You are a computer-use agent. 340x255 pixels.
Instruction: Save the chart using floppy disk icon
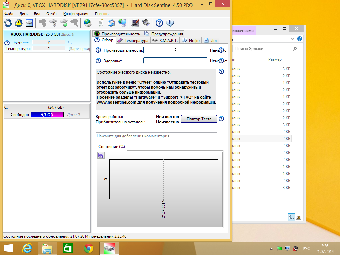coord(101,155)
